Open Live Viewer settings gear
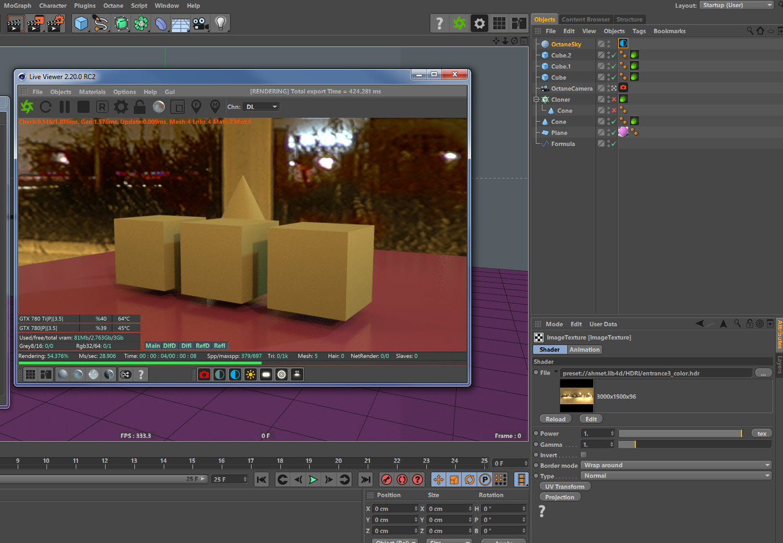Viewport: 783px width, 543px height. pos(121,107)
